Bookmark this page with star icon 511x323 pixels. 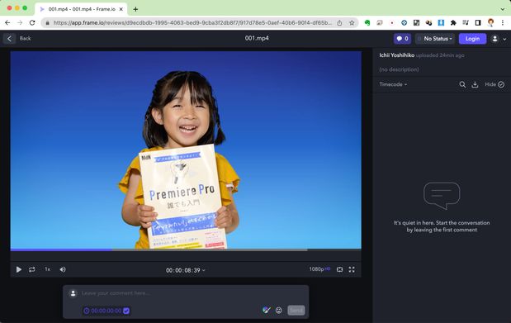tap(352, 23)
